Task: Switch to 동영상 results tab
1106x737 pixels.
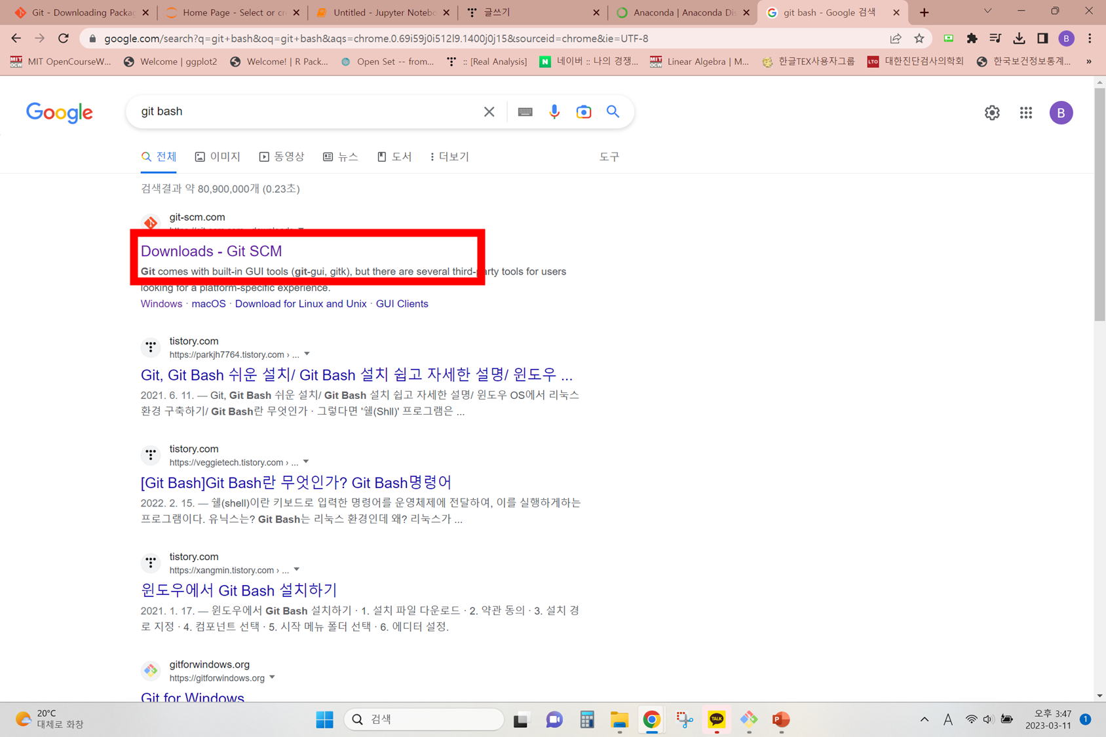Action: click(282, 157)
